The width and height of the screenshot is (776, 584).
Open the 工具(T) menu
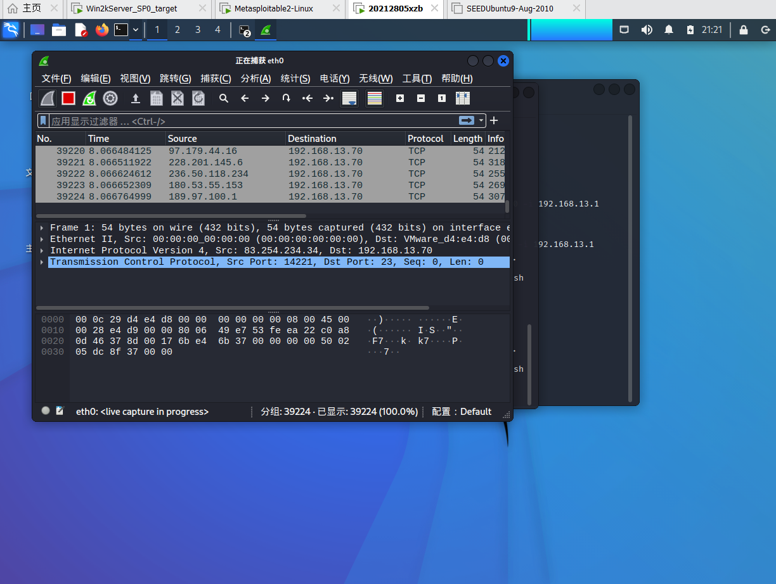(x=417, y=79)
